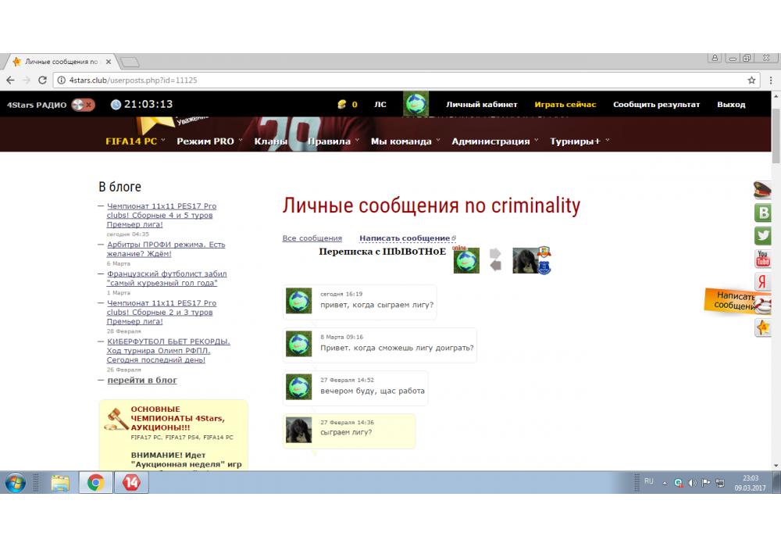Toggle the 4Stars РАДИО player button
781x547 pixels.
[x=82, y=105]
